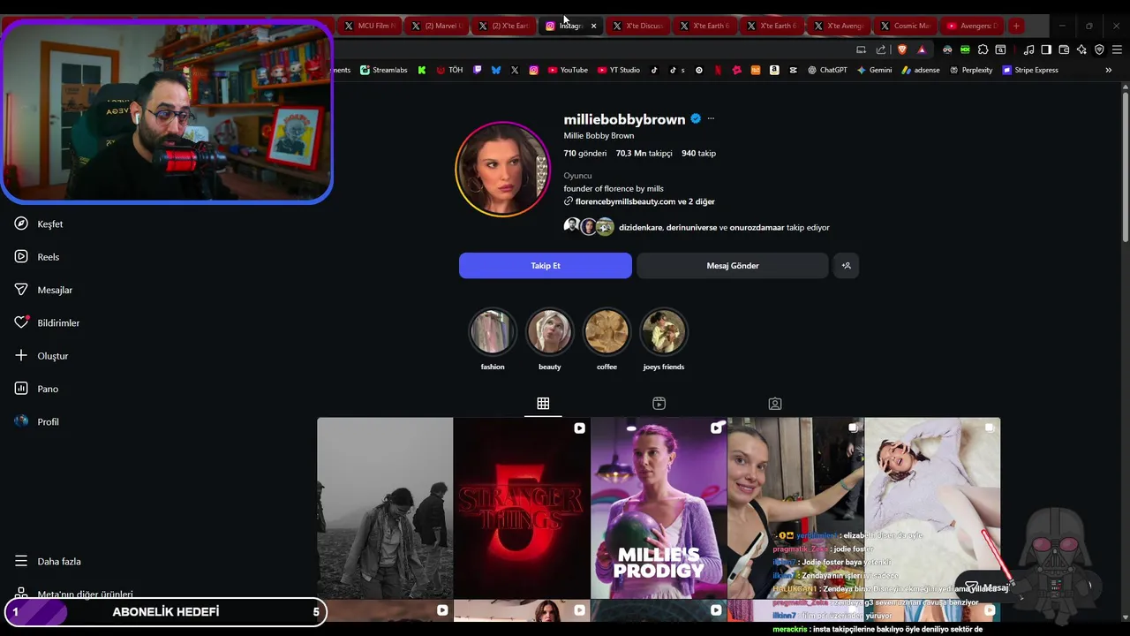Open Reels from the sidebar
Image resolution: width=1130 pixels, height=636 pixels.
(37, 257)
